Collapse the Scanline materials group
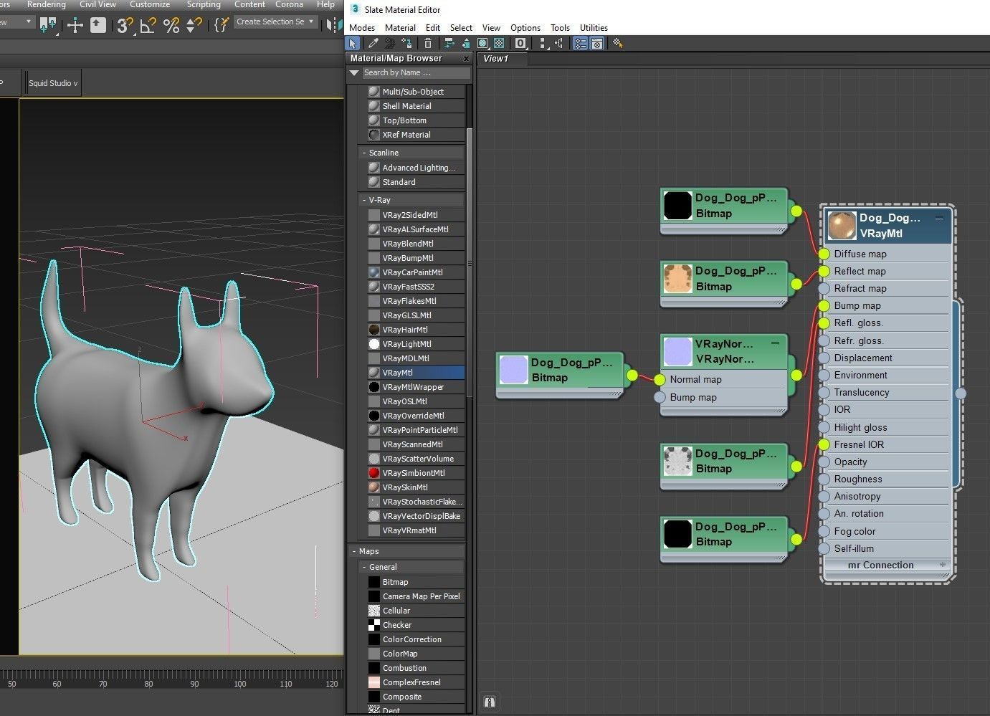The image size is (990, 716). coord(363,153)
